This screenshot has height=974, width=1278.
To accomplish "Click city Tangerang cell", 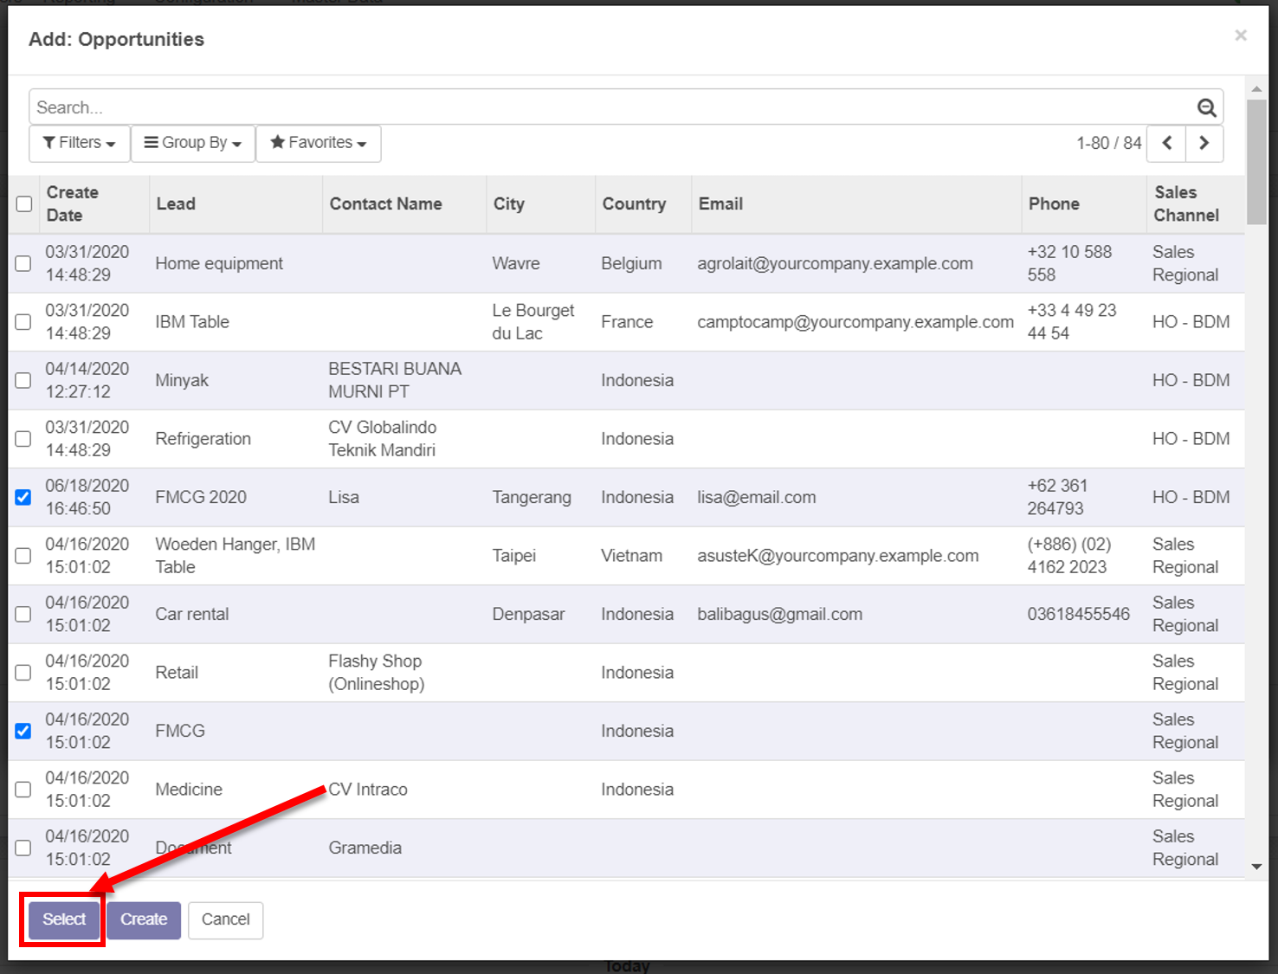I will click(532, 497).
